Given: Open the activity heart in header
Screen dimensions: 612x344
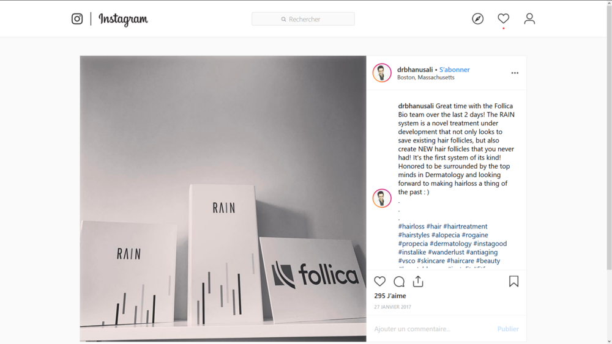Looking at the screenshot, I should [x=504, y=18].
